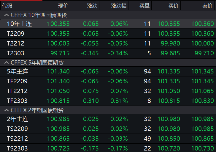Select the TF2303 contract

17,101
